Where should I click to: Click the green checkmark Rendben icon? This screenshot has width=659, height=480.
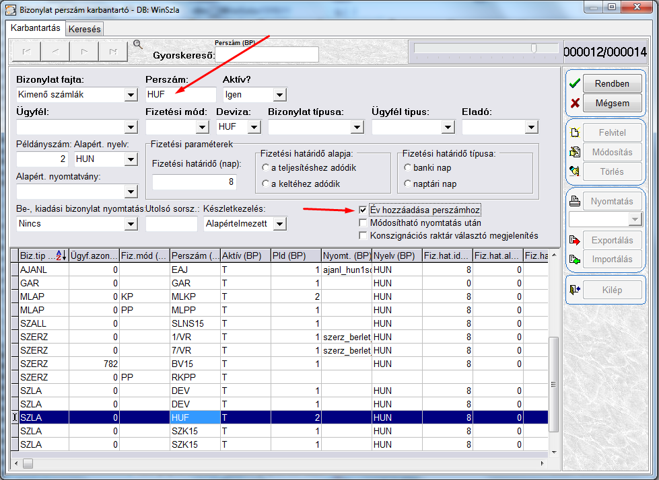pos(574,84)
